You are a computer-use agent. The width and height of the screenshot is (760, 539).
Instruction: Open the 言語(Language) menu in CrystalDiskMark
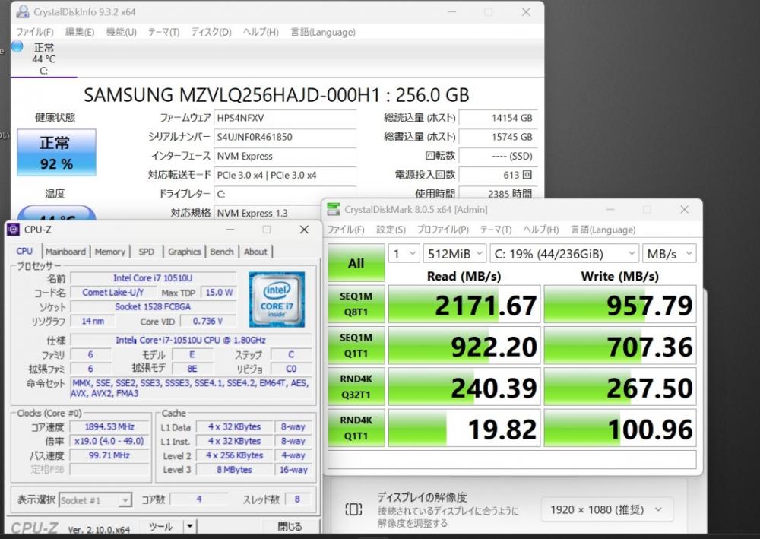coord(603,230)
